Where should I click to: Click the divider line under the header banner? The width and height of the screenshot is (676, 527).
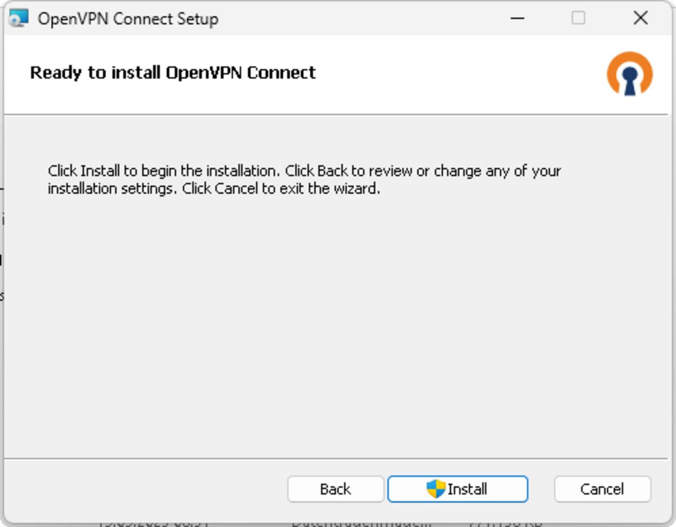pos(338,115)
